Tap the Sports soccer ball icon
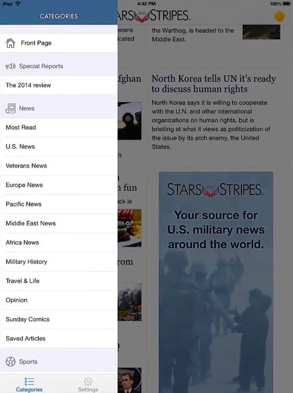This screenshot has width=293, height=393. pyautogui.click(x=10, y=362)
